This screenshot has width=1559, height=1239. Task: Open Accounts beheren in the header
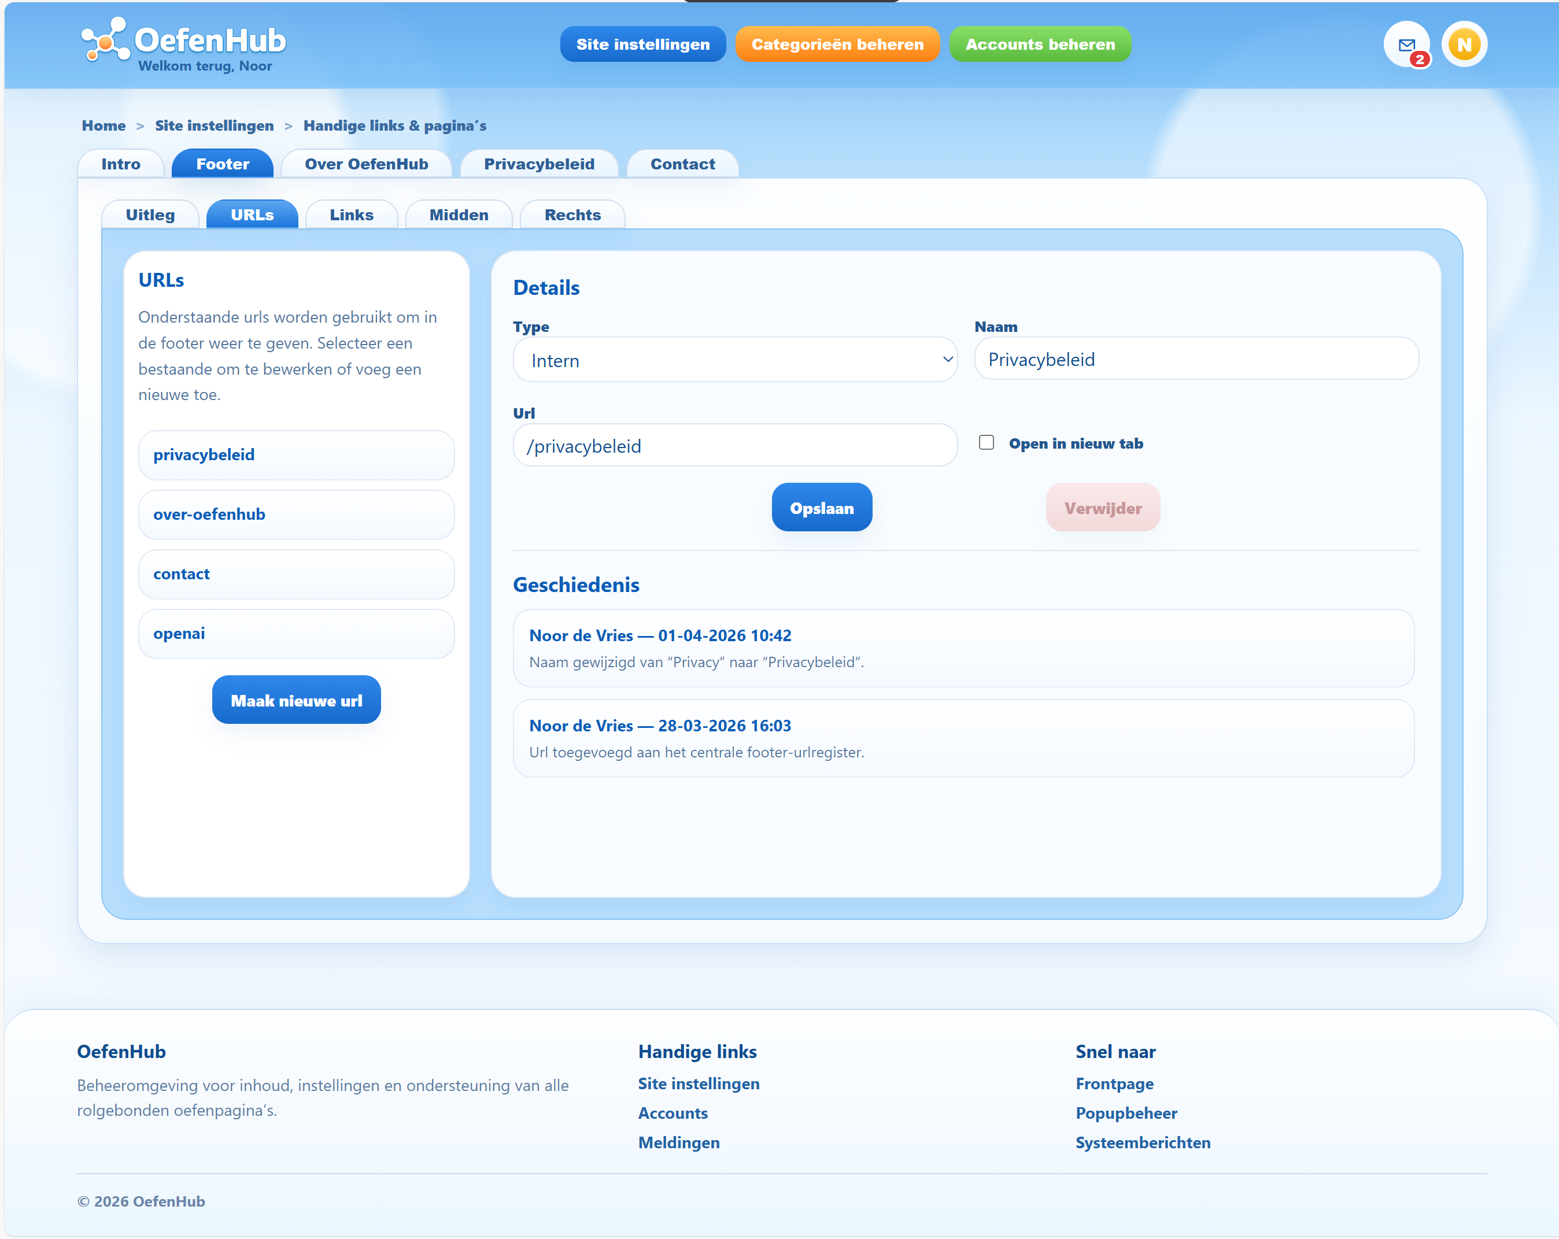point(1040,44)
